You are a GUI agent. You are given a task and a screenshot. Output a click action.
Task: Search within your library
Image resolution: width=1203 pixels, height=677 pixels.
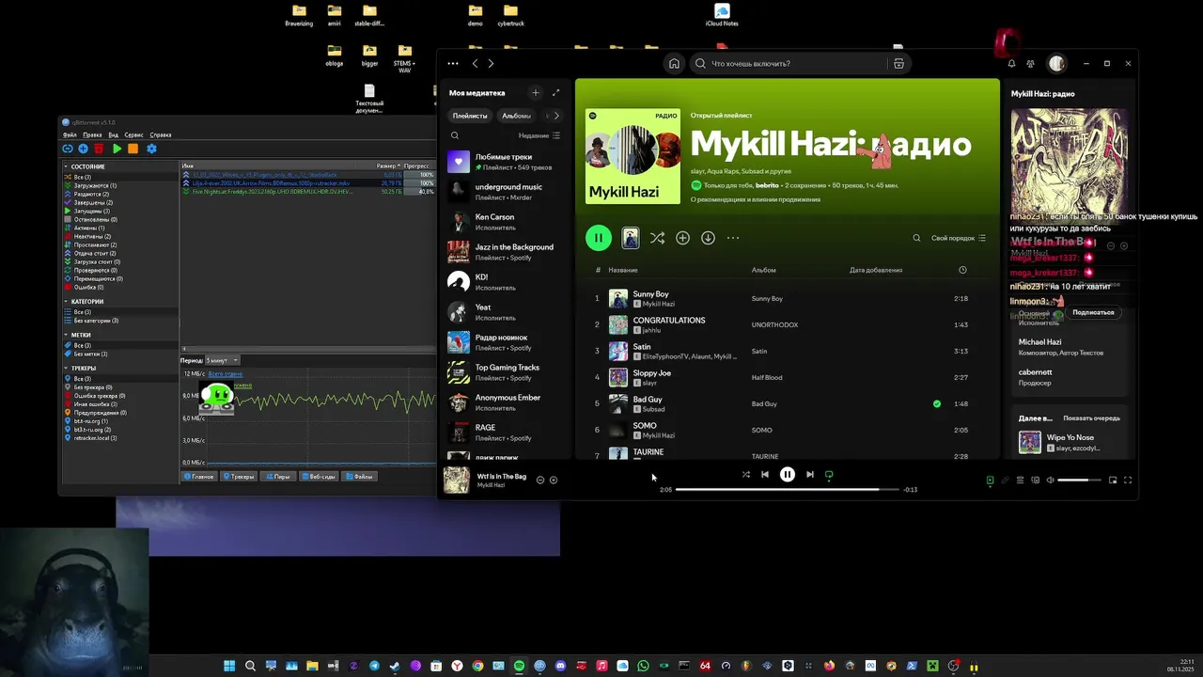click(x=455, y=135)
